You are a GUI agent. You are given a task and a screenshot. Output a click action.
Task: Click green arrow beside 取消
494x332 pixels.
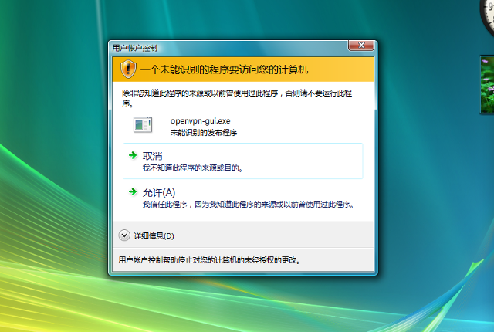[133, 155]
